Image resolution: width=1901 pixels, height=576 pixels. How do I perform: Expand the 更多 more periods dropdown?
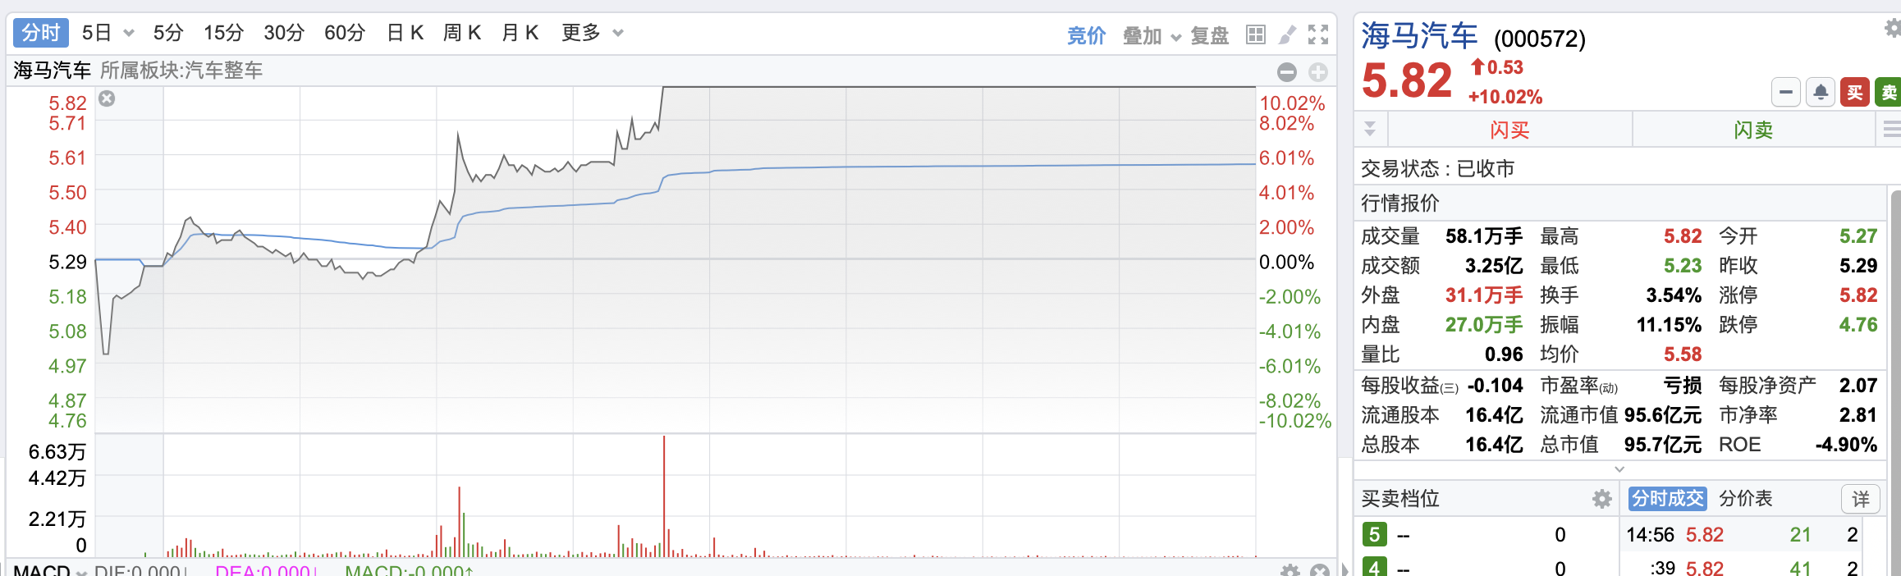(618, 34)
